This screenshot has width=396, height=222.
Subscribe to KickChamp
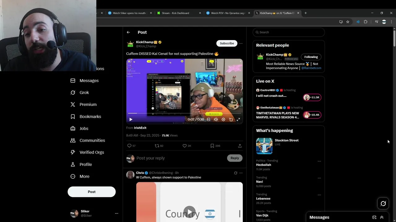227,43
